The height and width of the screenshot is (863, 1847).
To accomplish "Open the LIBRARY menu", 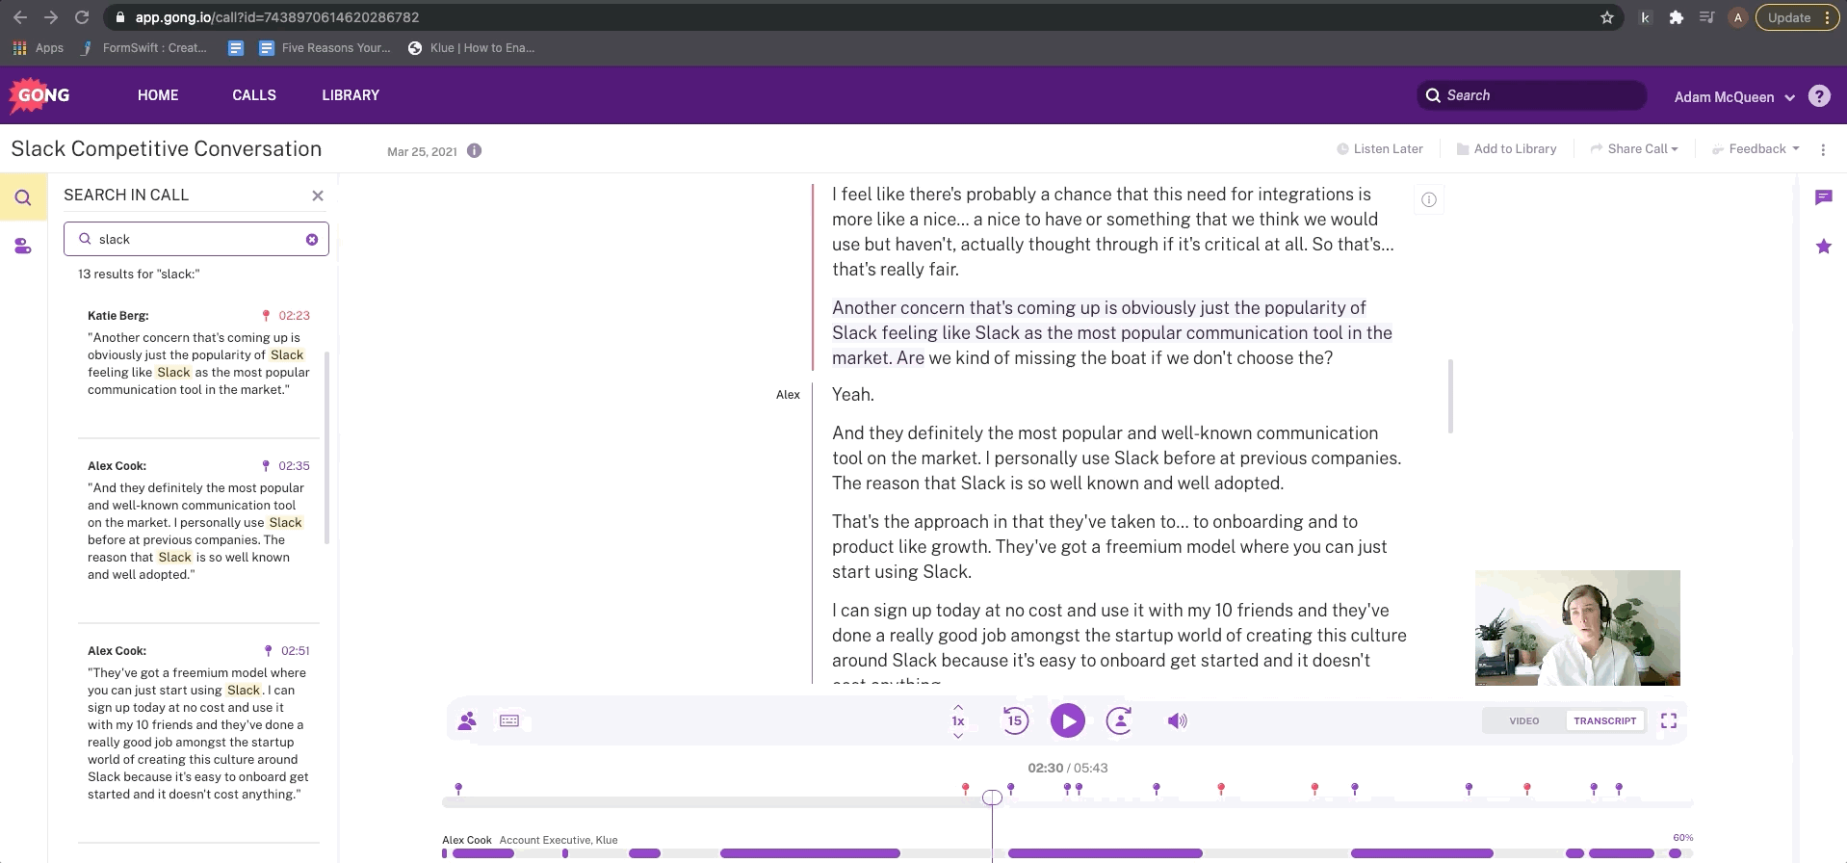I will [x=351, y=95].
